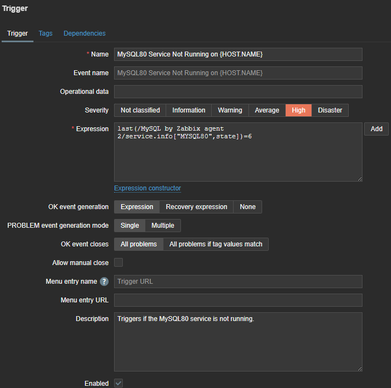Image resolution: width=391 pixels, height=388 pixels.
Task: Switch to the Tags tab
Action: (x=46, y=33)
